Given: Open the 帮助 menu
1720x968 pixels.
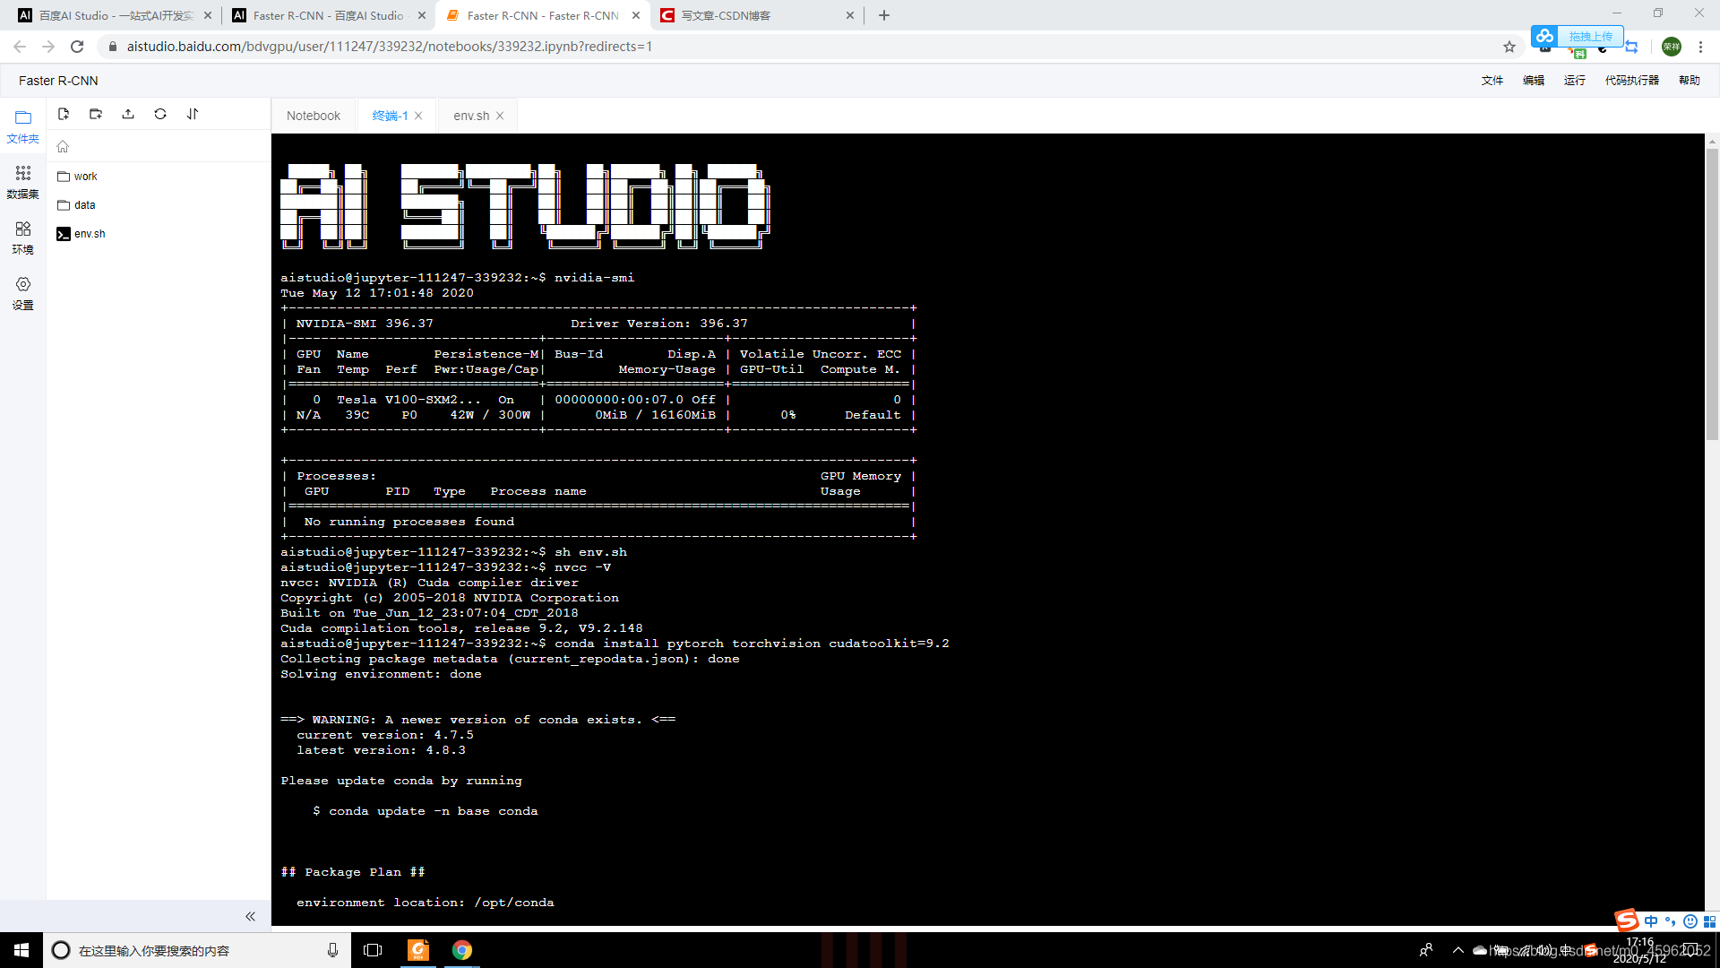Looking at the screenshot, I should 1690,81.
